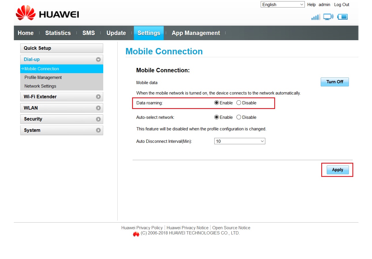Collapse the Dial-up section arrow
Viewport: 372px width, 259px height.
pyautogui.click(x=98, y=60)
